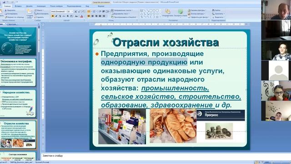
Task: Open Заливка фигуры shape fill
Action: click(197, 10)
